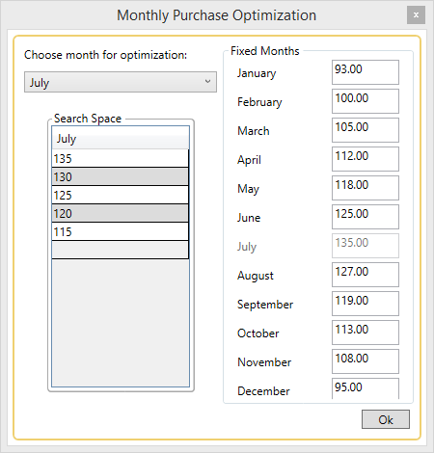Open the month selection dropdown showing July
The width and height of the screenshot is (434, 453).
point(121,82)
